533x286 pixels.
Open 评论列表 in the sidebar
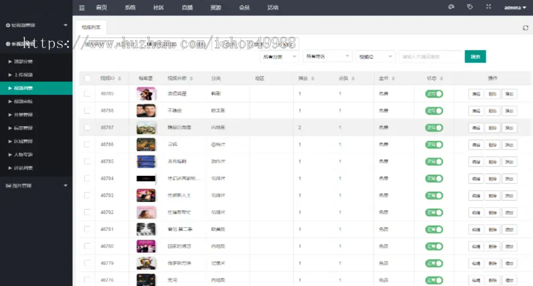(x=36, y=168)
